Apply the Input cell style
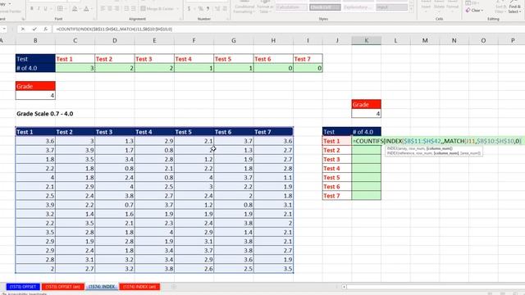The image size is (525, 295). (392, 7)
